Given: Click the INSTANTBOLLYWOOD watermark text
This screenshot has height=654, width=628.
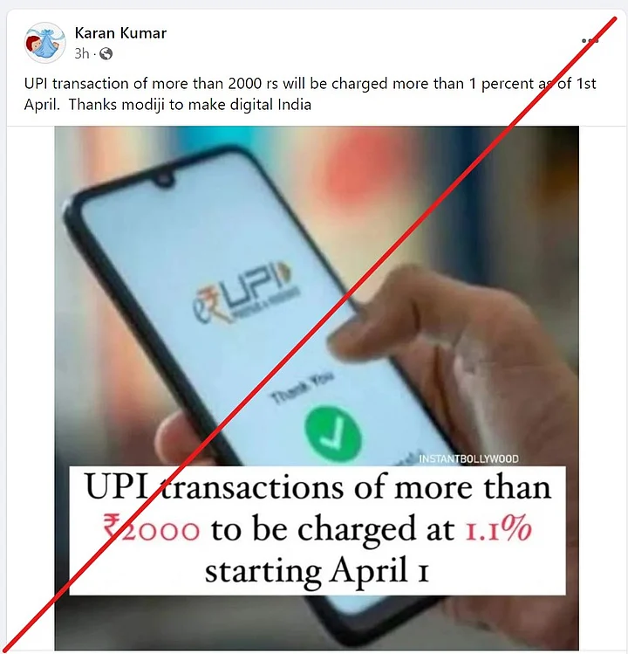Looking at the screenshot, I should pyautogui.click(x=468, y=458).
